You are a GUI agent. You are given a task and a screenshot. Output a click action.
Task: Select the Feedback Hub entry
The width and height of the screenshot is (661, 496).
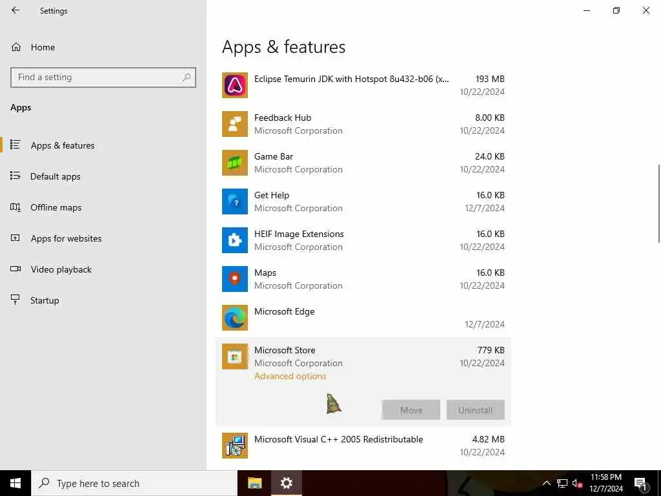pos(363,124)
